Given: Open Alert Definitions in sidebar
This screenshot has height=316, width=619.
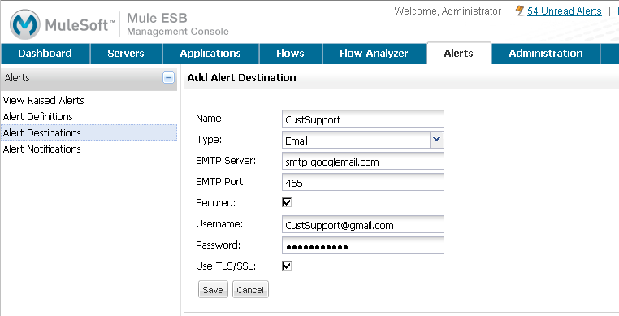Looking at the screenshot, I should (x=38, y=116).
